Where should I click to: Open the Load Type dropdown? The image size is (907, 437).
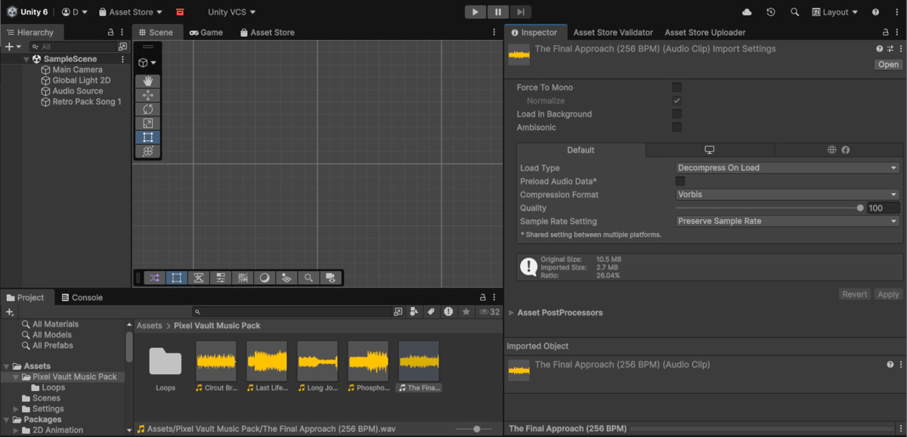tap(788, 168)
